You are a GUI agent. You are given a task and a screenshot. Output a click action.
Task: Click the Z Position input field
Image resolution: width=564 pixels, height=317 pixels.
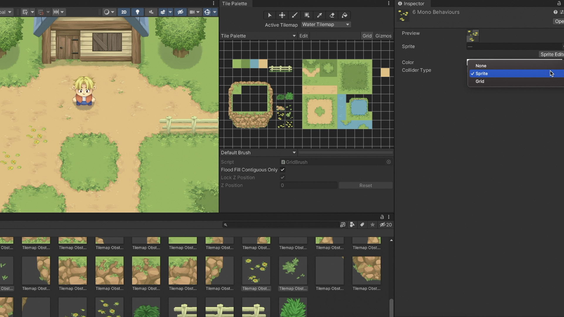click(308, 185)
